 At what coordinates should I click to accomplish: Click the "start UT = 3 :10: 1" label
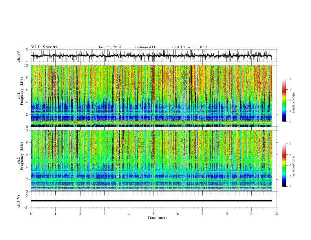coord(190,47)
